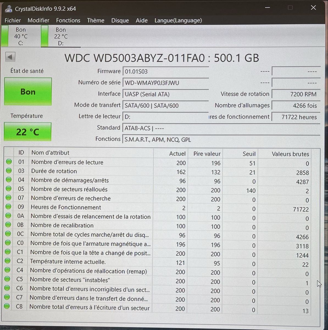Click threshold value 140
Viewport: 328px width, 330px height.
(251, 190)
